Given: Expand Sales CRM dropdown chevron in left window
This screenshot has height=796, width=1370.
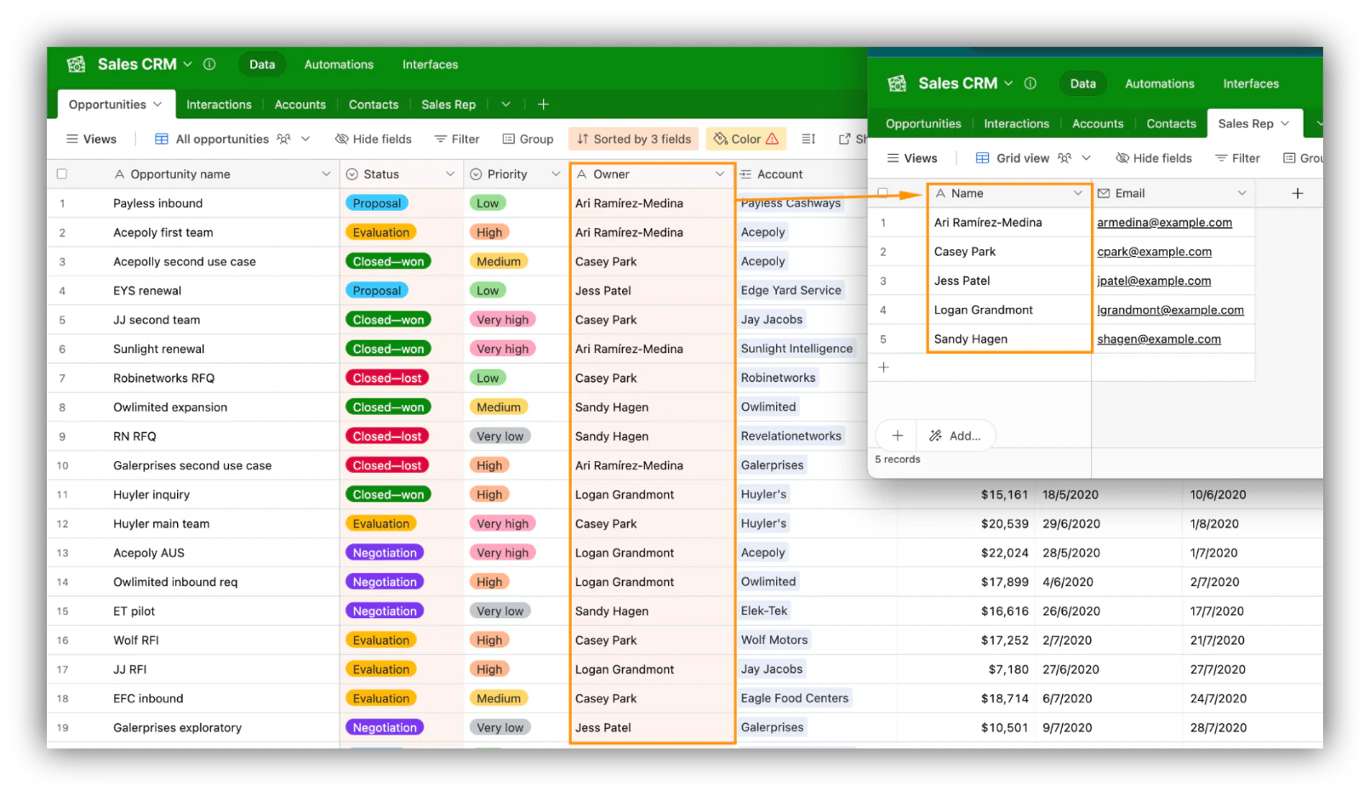Looking at the screenshot, I should (x=188, y=64).
